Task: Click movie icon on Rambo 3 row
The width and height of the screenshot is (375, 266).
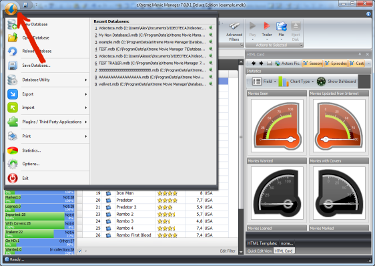Action: 108,221
